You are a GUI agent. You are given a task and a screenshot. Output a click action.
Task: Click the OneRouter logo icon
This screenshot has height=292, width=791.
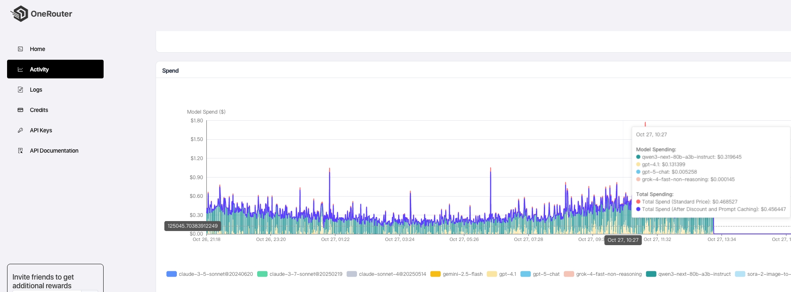pos(19,14)
